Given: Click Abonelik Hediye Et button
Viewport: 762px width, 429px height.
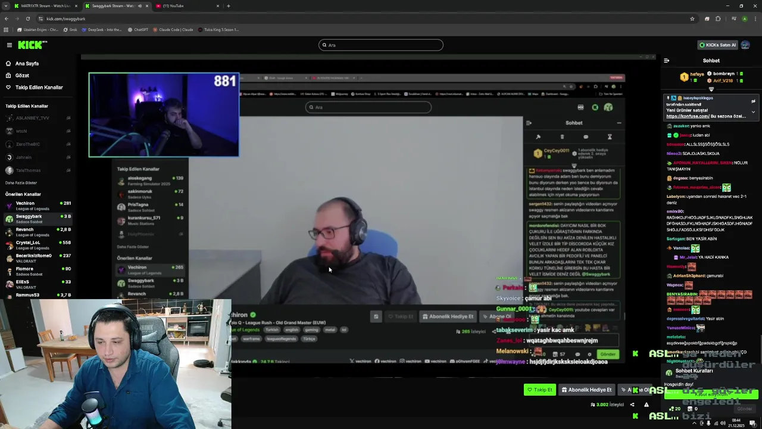Looking at the screenshot, I should (586, 390).
